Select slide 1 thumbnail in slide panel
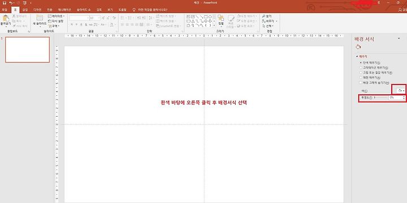This screenshot has width=407, height=203. pyautogui.click(x=27, y=50)
